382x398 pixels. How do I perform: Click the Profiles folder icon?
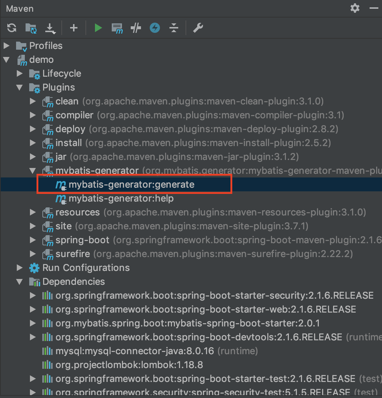[21, 46]
